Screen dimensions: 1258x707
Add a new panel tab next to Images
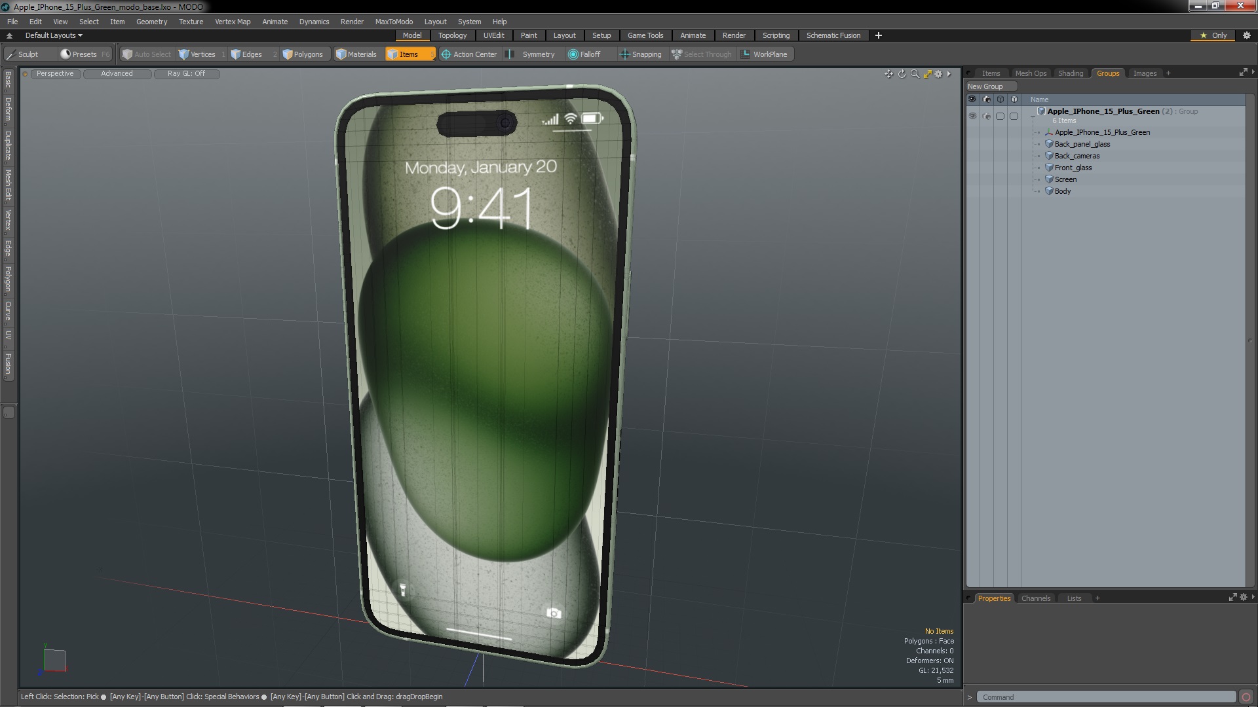pos(1168,73)
